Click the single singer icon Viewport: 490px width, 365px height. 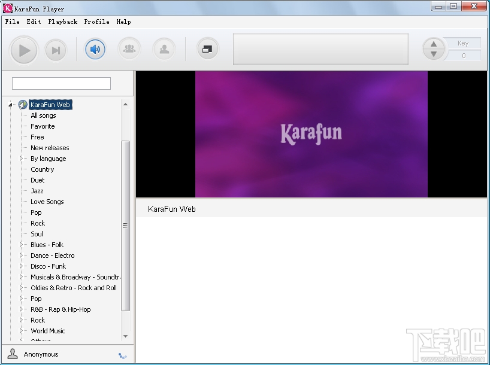pyautogui.click(x=164, y=49)
